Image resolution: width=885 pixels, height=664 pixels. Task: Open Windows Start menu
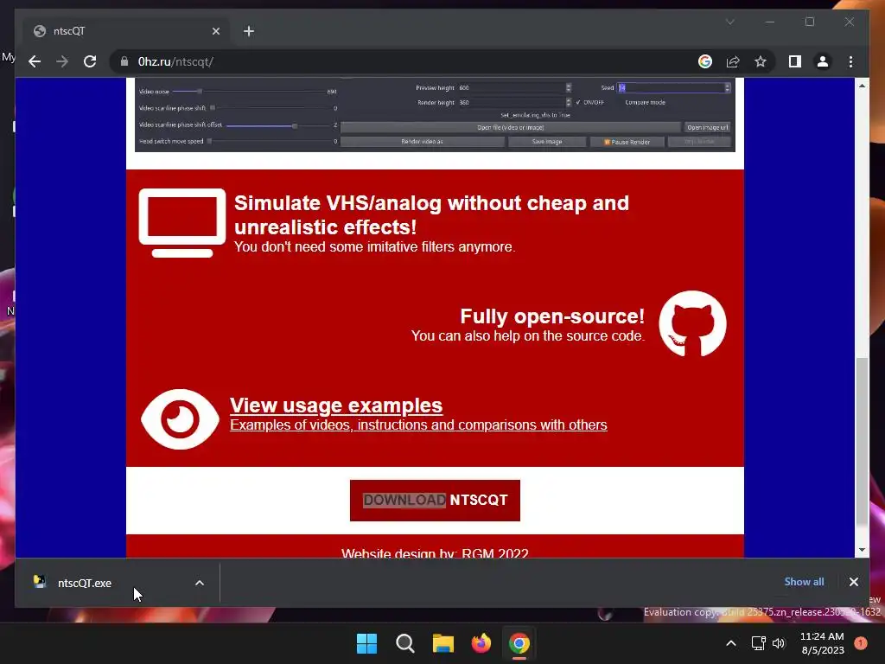point(366,643)
